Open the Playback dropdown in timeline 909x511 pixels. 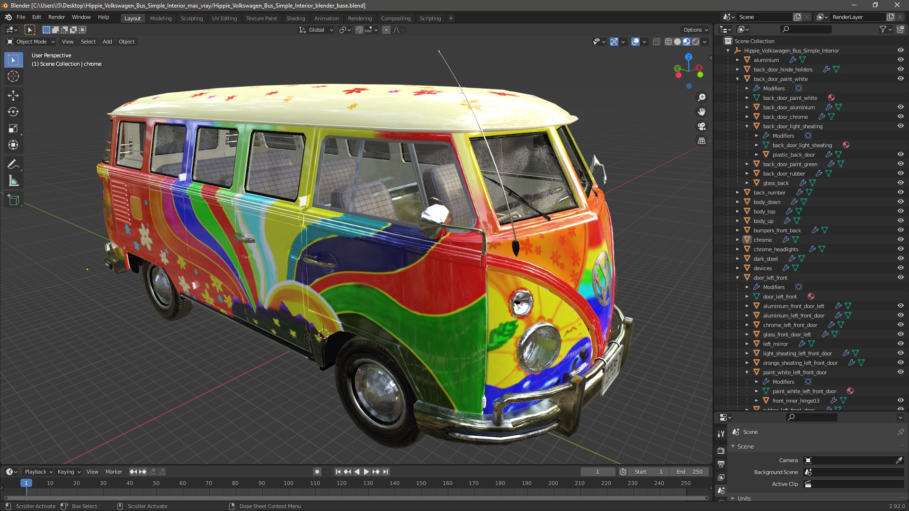point(38,472)
